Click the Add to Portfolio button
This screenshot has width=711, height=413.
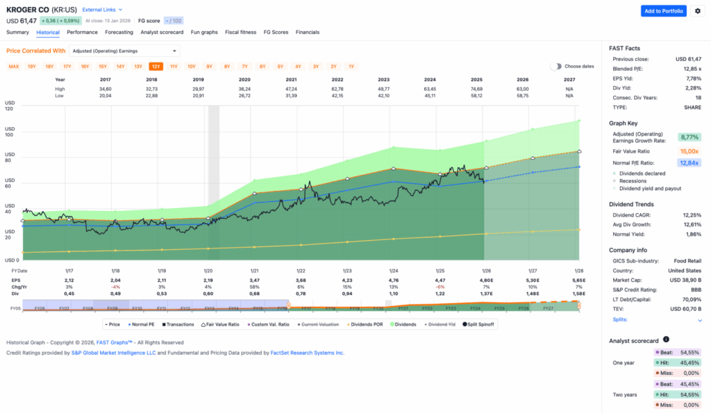coord(663,11)
